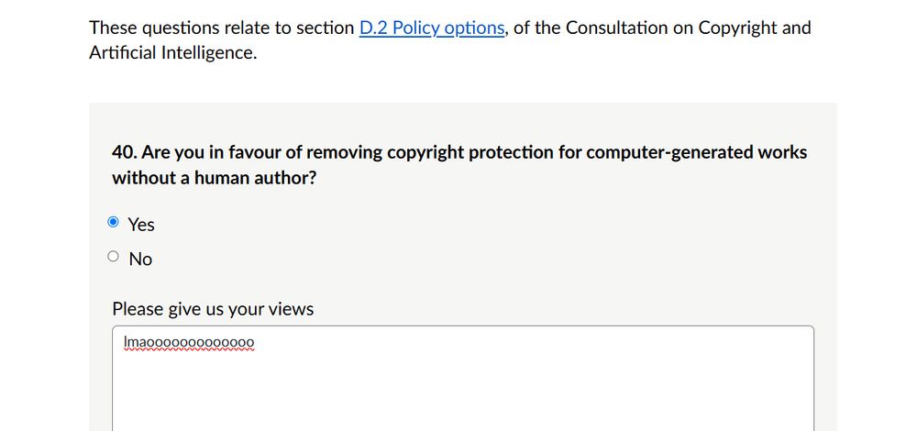The height and width of the screenshot is (431, 917).
Task: Open the D.2 Policy options link
Action: tap(431, 28)
